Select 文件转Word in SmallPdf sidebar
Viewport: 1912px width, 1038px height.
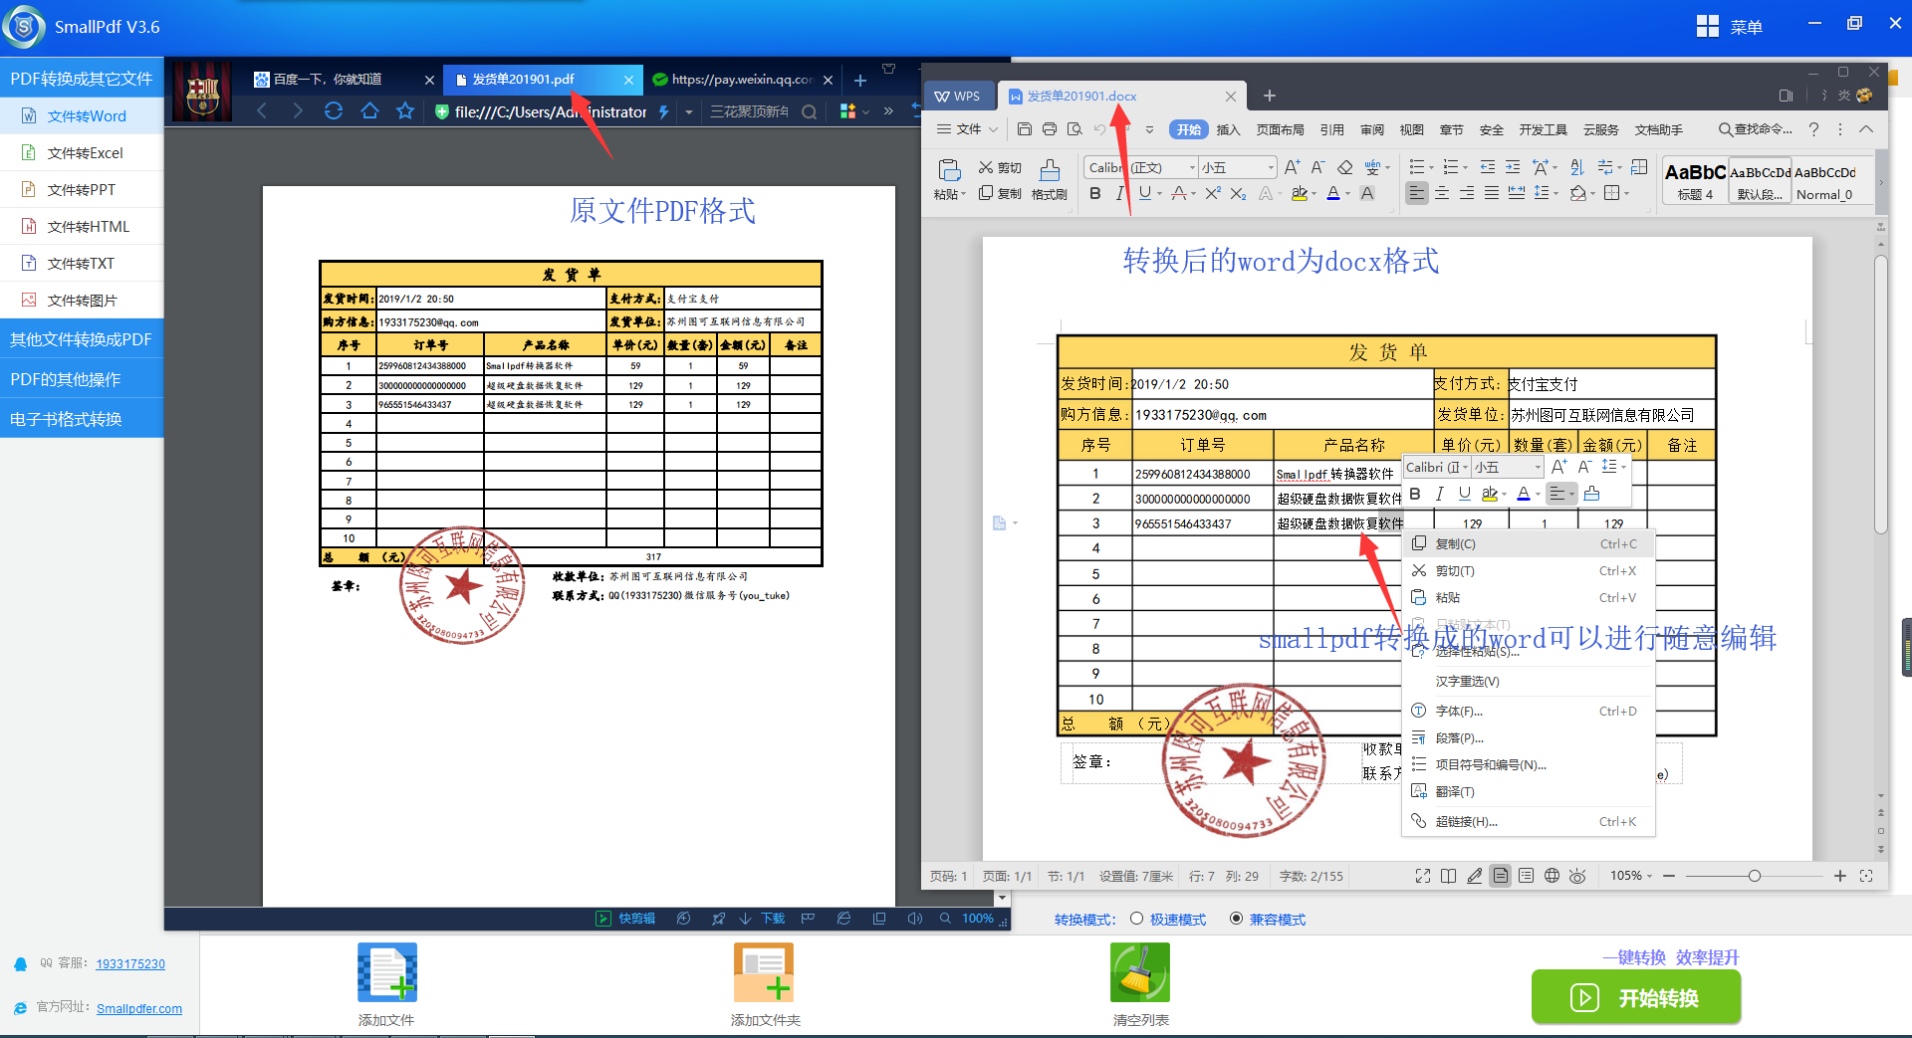[82, 115]
